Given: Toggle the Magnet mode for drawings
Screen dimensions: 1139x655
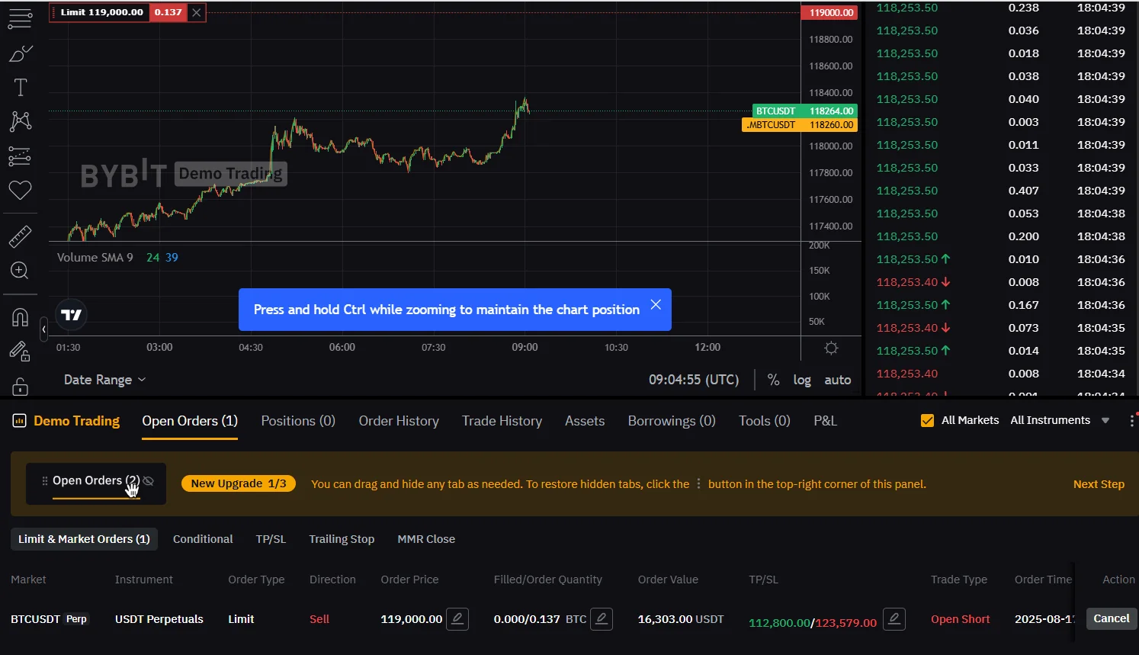Looking at the screenshot, I should click(21, 317).
